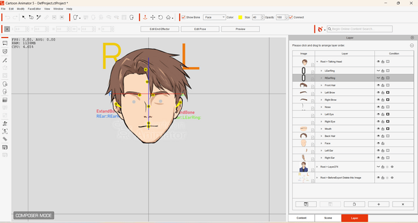This screenshot has height=223, width=418.
Task: Click the layer list icon in left sidebar
Action: point(5,147)
